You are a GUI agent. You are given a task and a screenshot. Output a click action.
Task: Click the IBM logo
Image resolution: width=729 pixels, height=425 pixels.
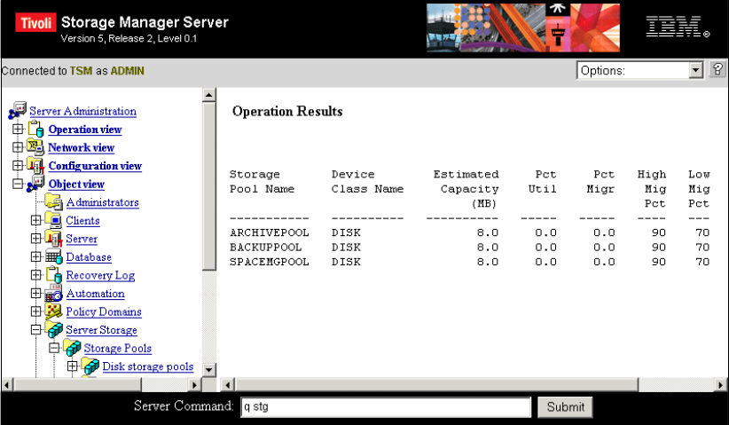pos(677,27)
